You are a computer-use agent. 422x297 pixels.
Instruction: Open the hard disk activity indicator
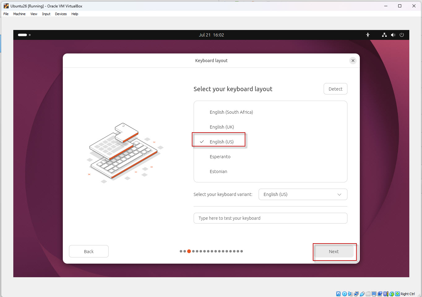coord(338,294)
